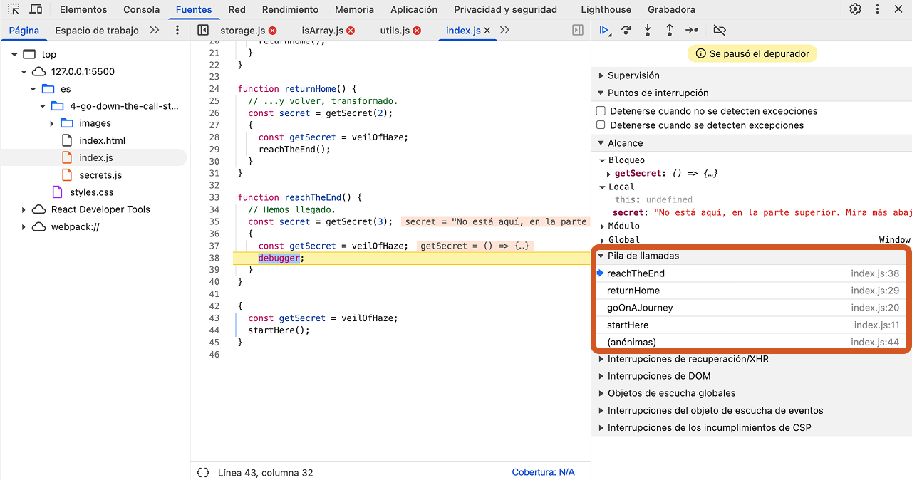Open the storage.js editor tab
Screen dimensions: 912x480
[242, 31]
